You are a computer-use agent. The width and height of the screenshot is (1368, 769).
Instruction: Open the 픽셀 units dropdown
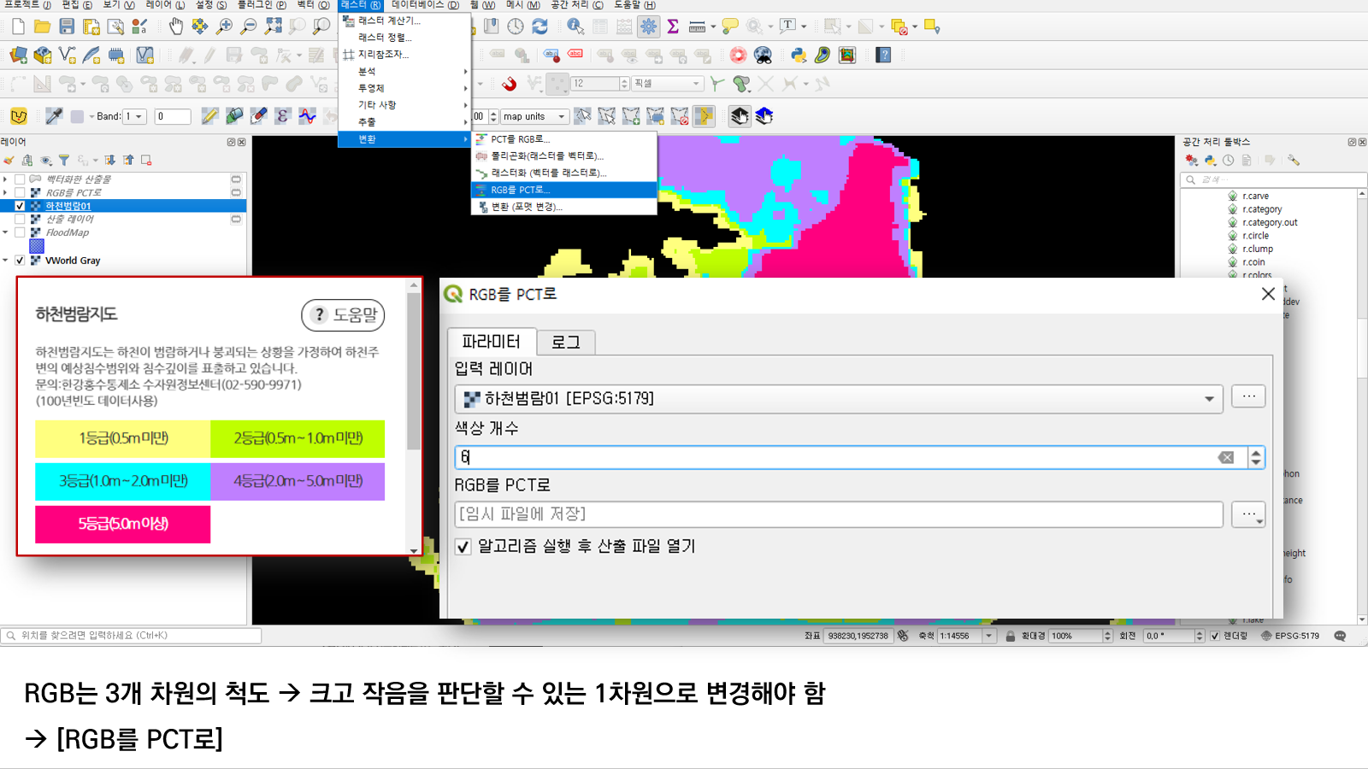[x=667, y=84]
